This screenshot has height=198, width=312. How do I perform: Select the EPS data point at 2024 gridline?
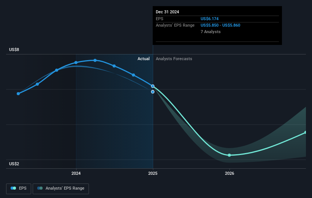pos(76,62)
